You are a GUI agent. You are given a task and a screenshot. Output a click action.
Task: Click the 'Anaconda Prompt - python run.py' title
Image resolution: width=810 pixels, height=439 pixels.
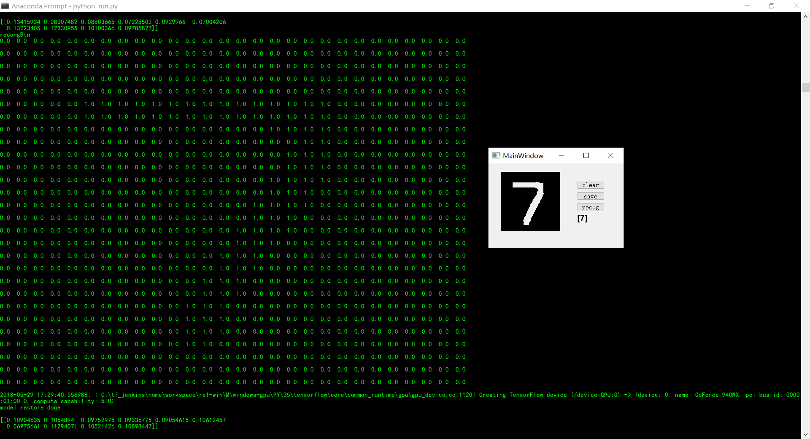coord(65,6)
